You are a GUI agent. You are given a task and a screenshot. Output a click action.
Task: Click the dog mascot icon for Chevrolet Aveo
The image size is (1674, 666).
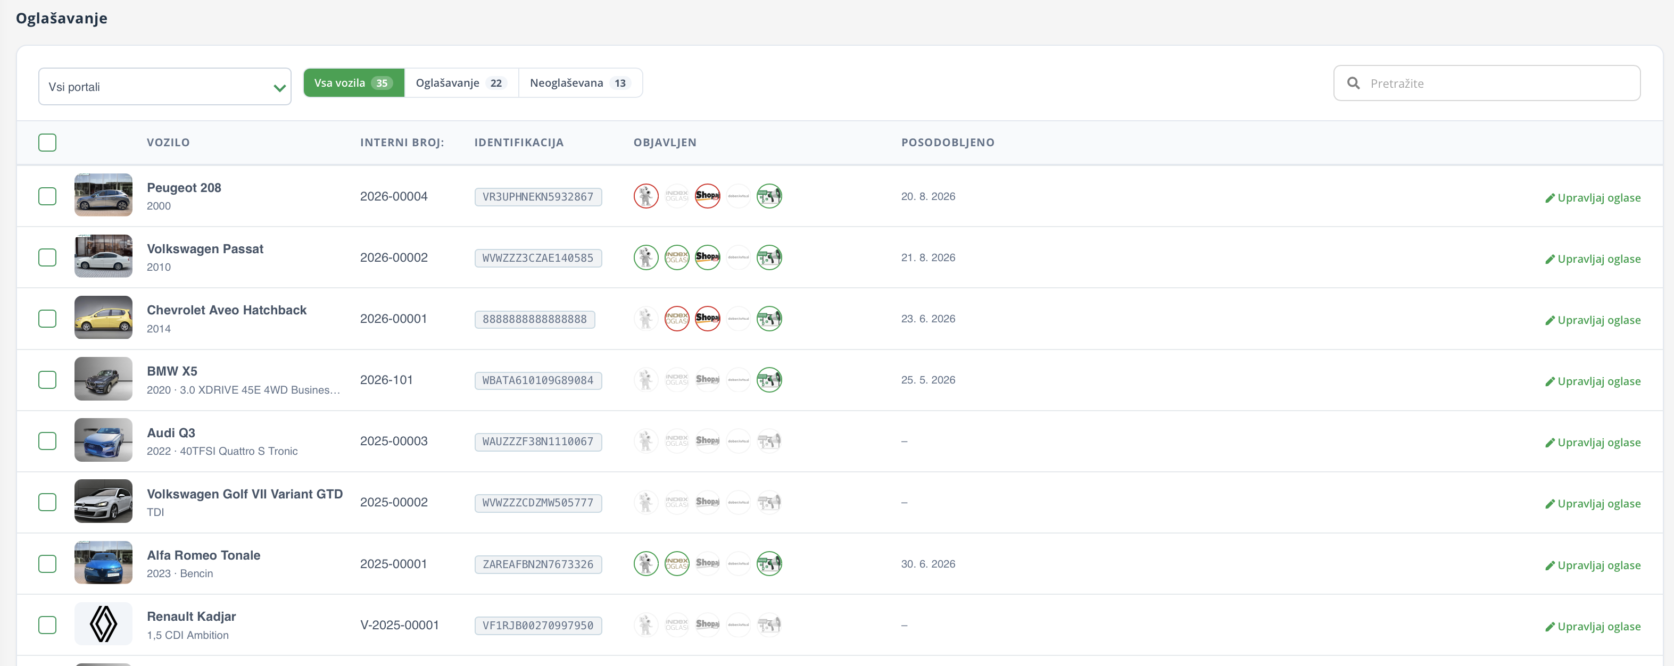tap(646, 319)
